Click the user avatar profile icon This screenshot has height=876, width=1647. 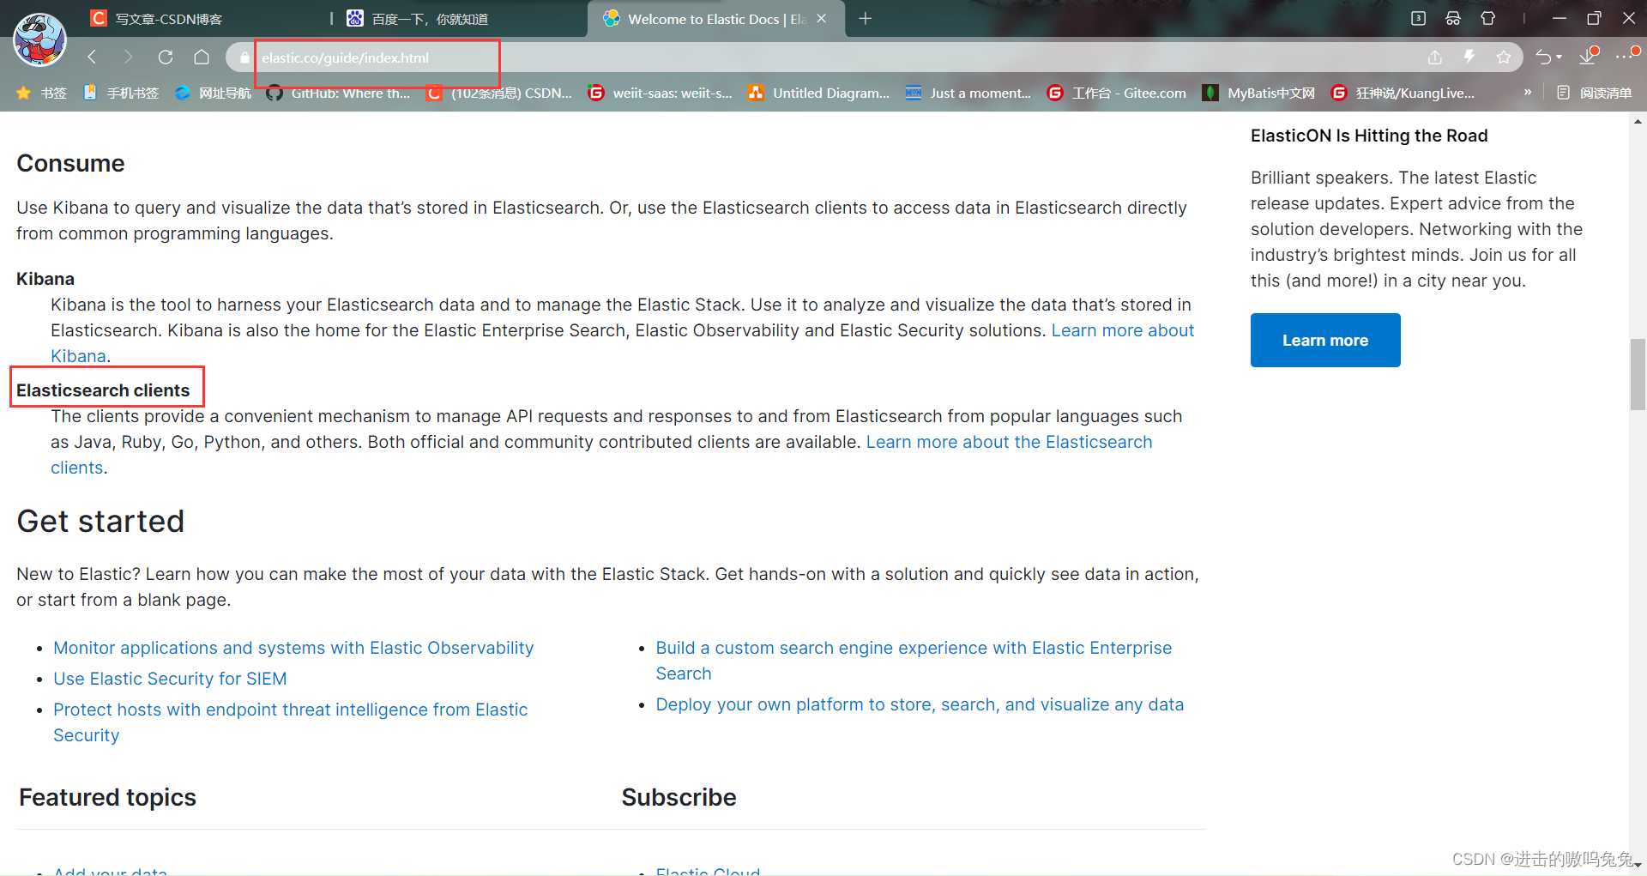click(39, 39)
